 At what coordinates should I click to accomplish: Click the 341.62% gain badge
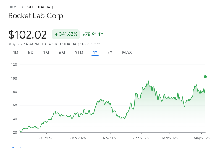[x=66, y=34]
